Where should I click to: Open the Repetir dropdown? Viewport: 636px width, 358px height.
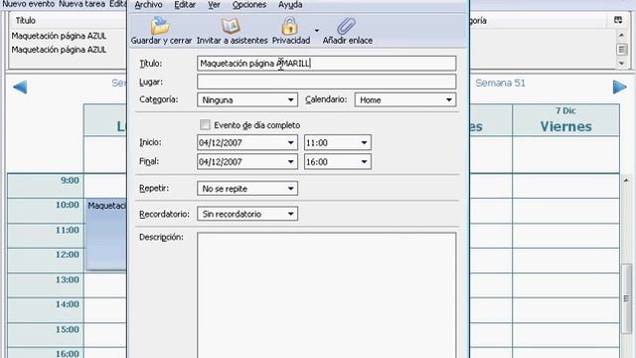click(x=247, y=188)
